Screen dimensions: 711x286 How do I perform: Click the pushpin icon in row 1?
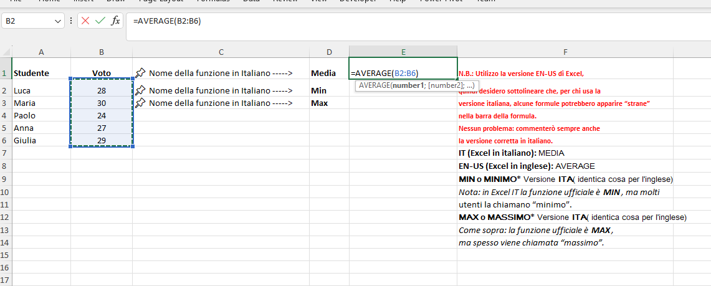coord(141,72)
